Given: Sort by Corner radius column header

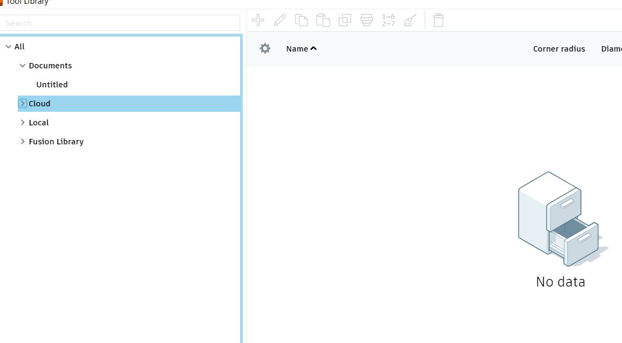Looking at the screenshot, I should 559,49.
